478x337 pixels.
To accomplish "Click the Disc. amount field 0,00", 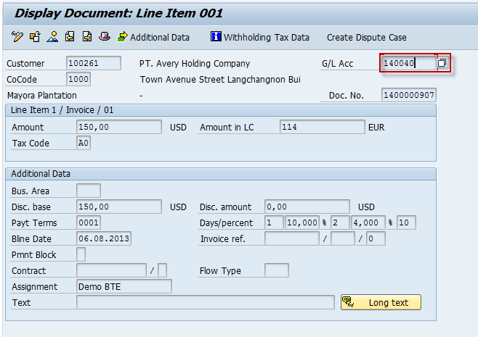I will pyautogui.click(x=307, y=207).
